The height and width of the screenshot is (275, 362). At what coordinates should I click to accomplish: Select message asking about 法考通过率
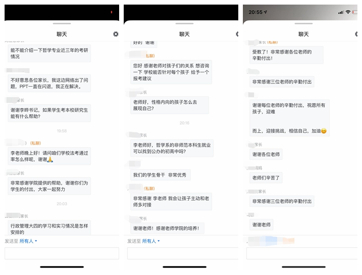coord(49,156)
